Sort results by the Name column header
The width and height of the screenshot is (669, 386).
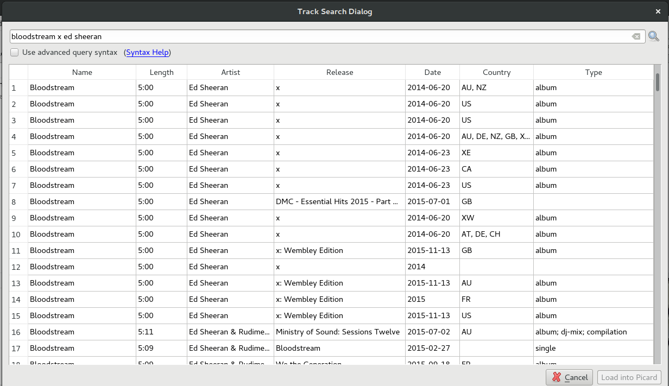pos(82,72)
